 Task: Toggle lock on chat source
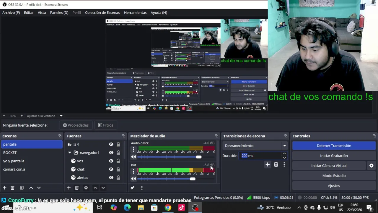click(x=118, y=169)
